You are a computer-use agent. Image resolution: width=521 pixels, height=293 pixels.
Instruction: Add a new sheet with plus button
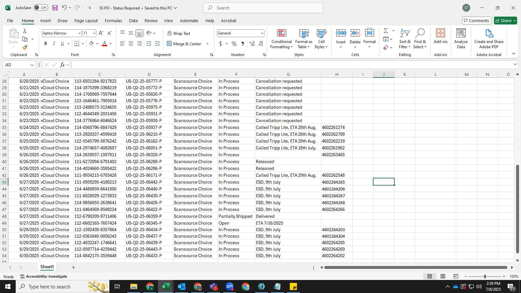point(74,267)
